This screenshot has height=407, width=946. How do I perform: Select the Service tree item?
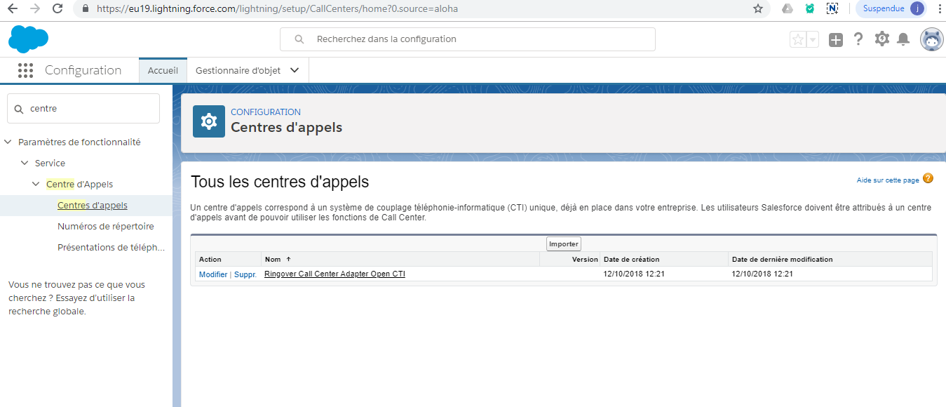click(50, 163)
